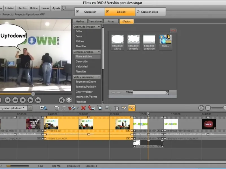Screen dimensions: 226x169
Task: Collapse the Optim. de imagen section
Action: pos(99,27)
